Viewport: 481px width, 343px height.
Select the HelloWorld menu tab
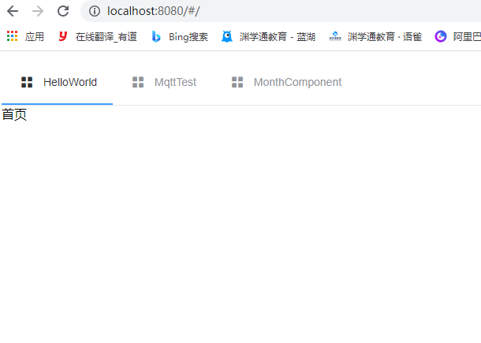click(57, 82)
